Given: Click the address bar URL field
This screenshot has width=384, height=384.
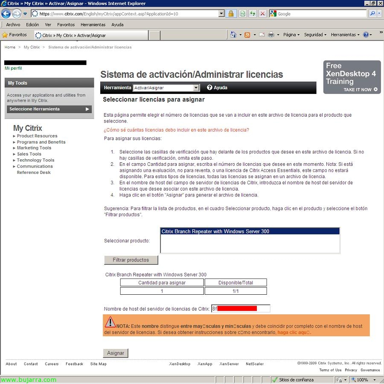Looking at the screenshot, I should [125, 14].
